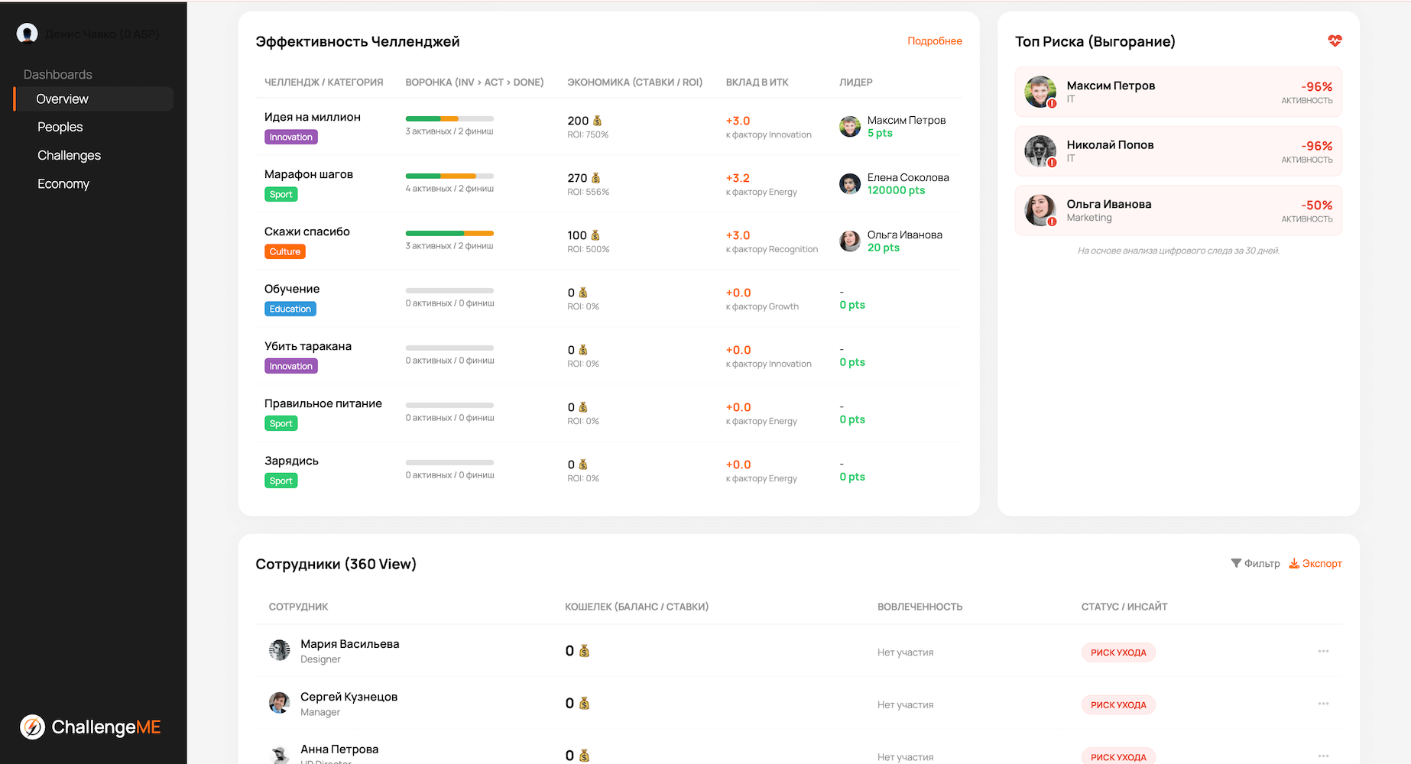Click the Экспорт download icon
Viewport: 1411px width, 764px height.
click(x=1294, y=563)
